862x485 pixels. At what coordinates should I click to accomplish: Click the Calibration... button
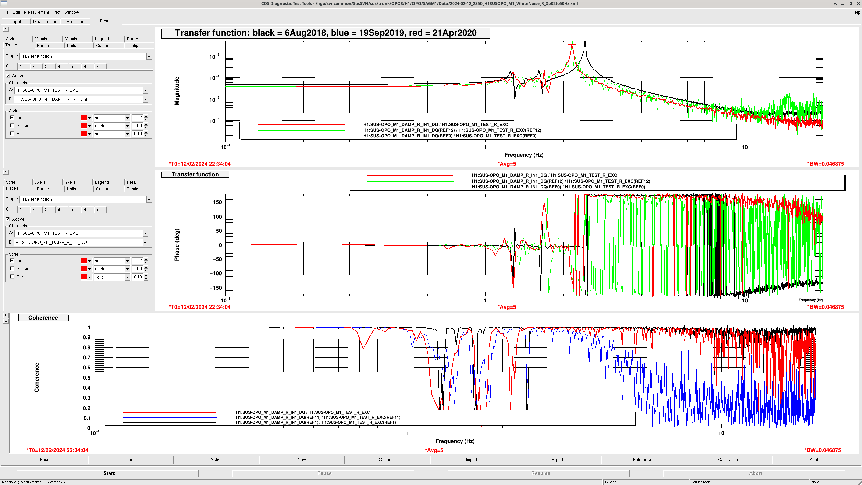(729, 460)
